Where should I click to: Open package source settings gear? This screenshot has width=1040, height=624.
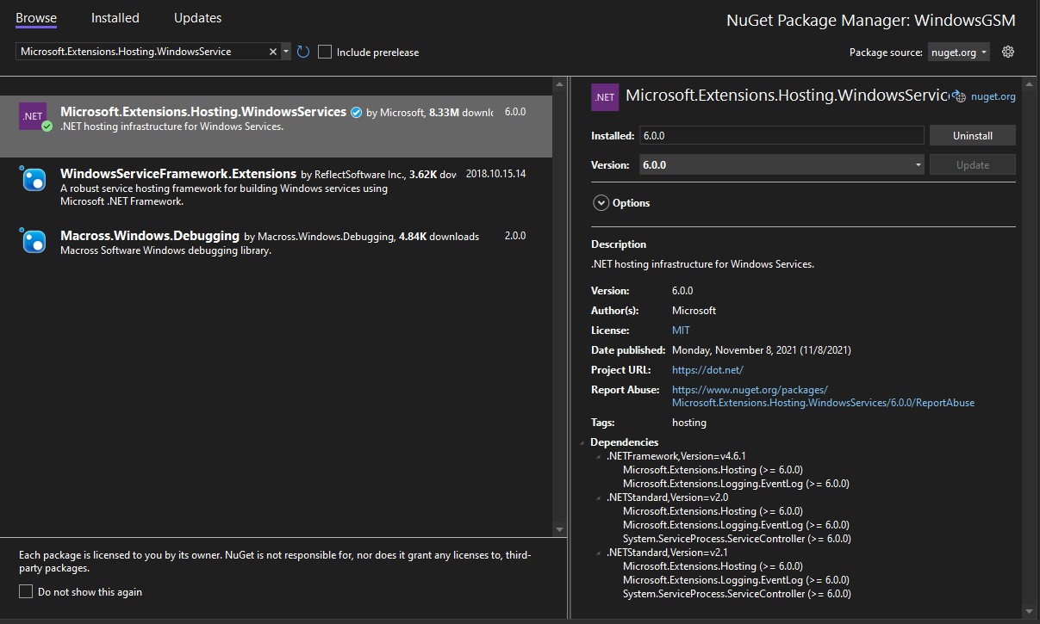(1008, 52)
